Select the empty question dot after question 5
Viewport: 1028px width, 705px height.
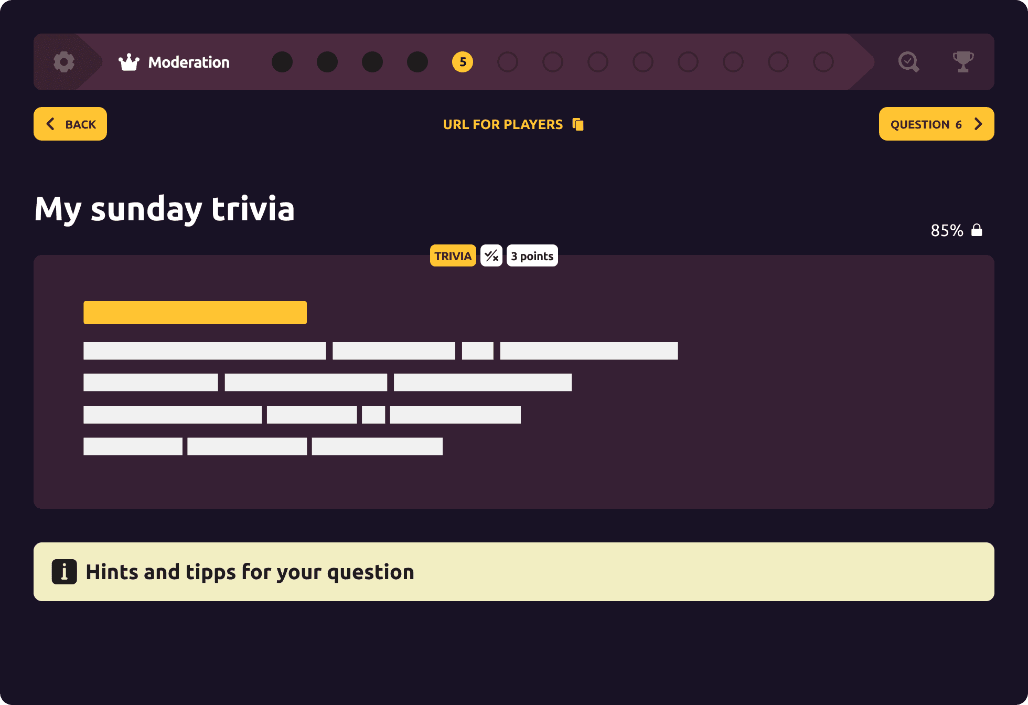pos(507,62)
